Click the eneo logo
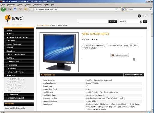This screenshot has width=154, height=113. coord(14,18)
